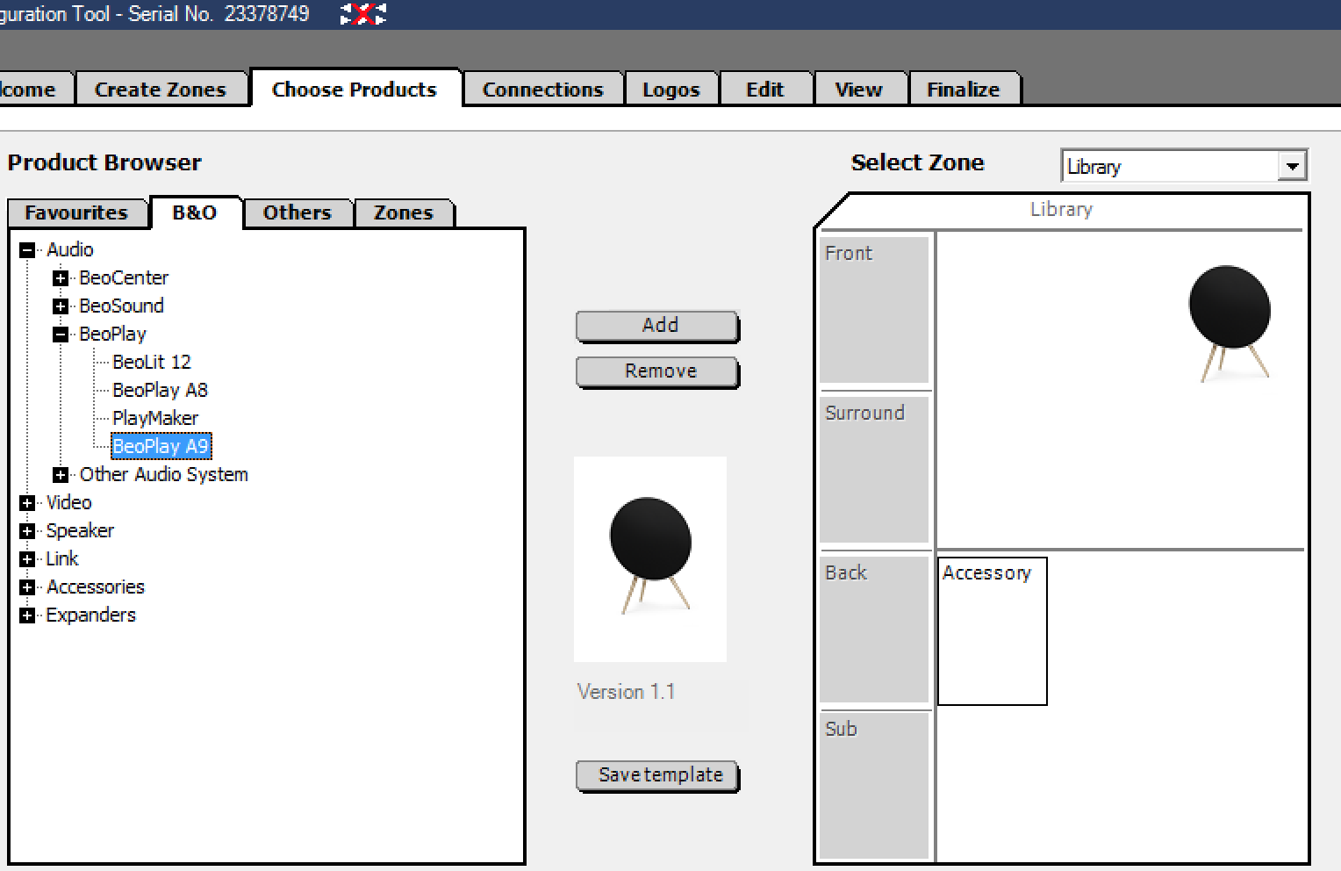Expand the Other Audio System node
1341x871 pixels.
tap(61, 475)
